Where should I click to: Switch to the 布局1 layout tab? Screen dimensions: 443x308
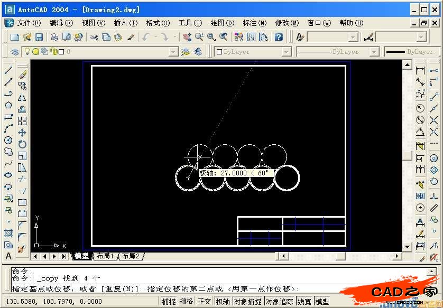(105, 256)
